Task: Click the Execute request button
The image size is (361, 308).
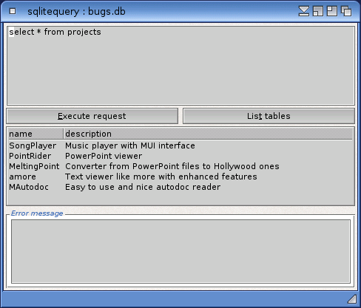Action: [x=92, y=116]
